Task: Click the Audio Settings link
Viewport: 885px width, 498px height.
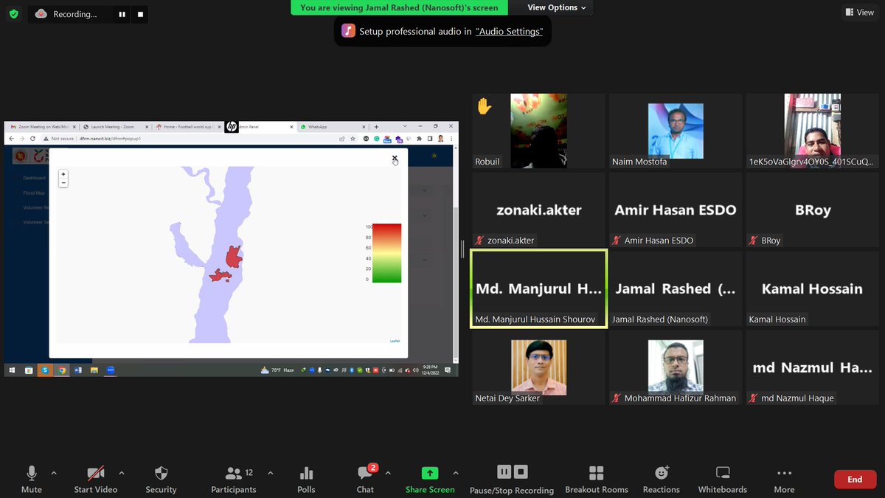Action: [x=509, y=31]
